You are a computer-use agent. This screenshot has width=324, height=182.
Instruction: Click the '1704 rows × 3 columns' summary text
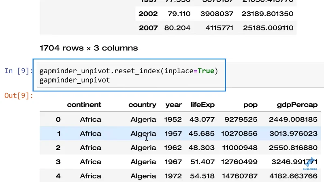click(x=89, y=48)
